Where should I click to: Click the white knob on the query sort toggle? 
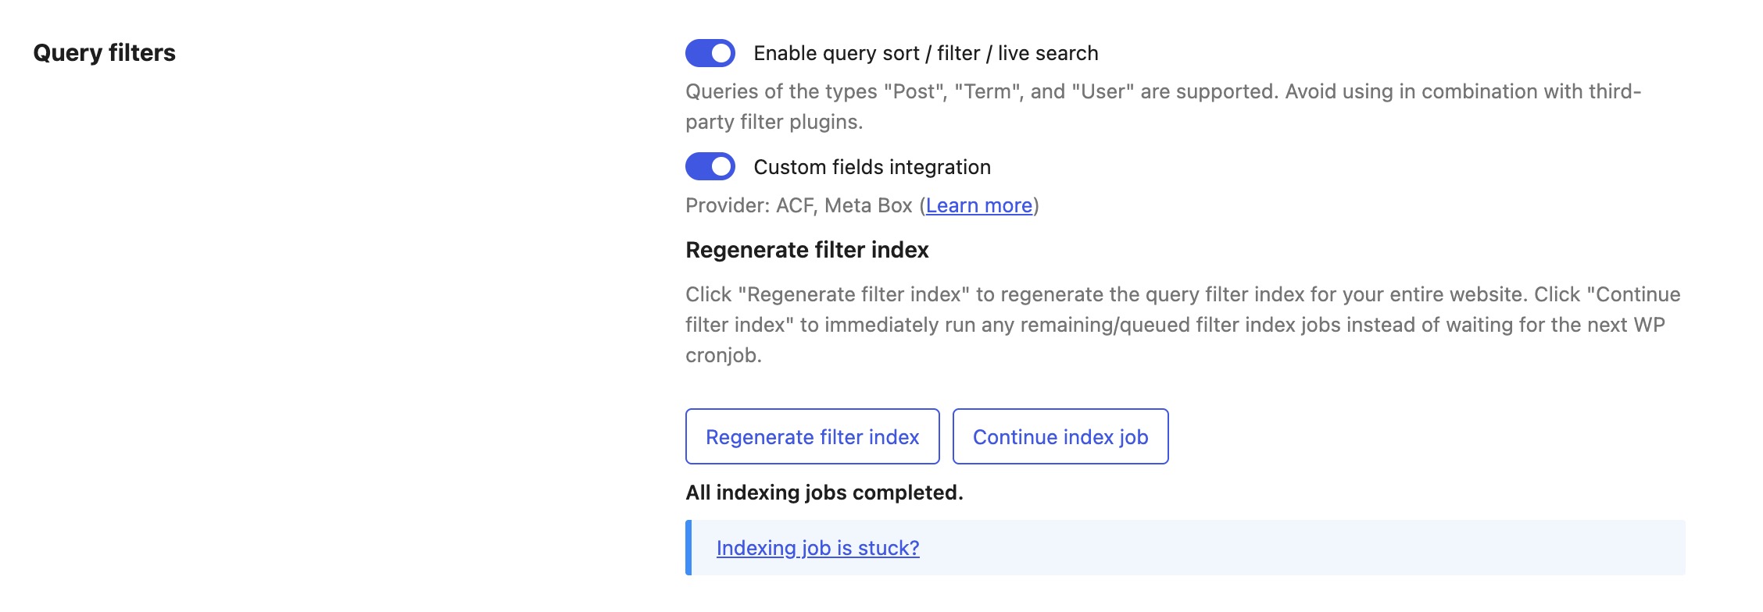pos(721,53)
